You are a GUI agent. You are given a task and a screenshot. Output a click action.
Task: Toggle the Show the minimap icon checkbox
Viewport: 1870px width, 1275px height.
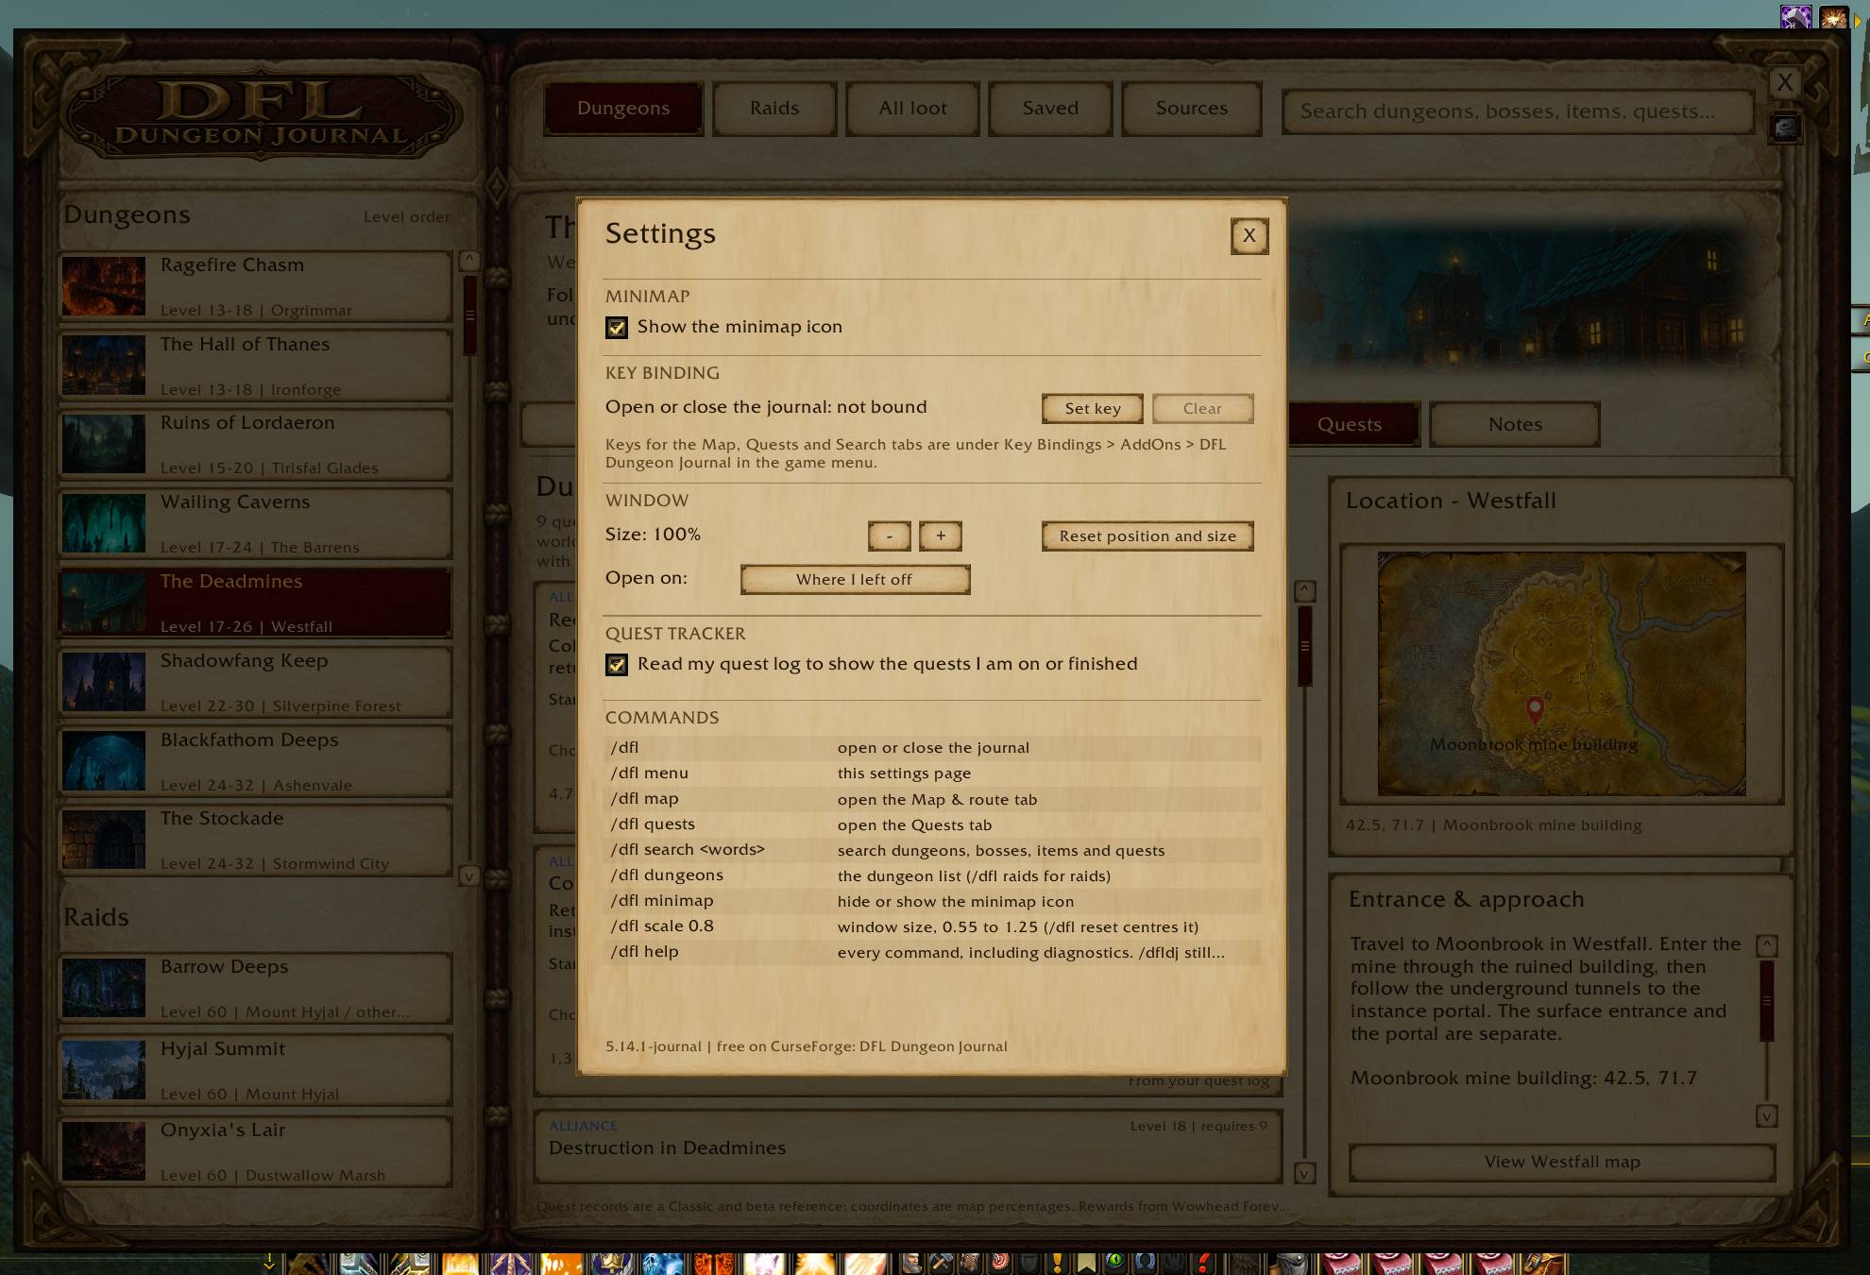617,327
